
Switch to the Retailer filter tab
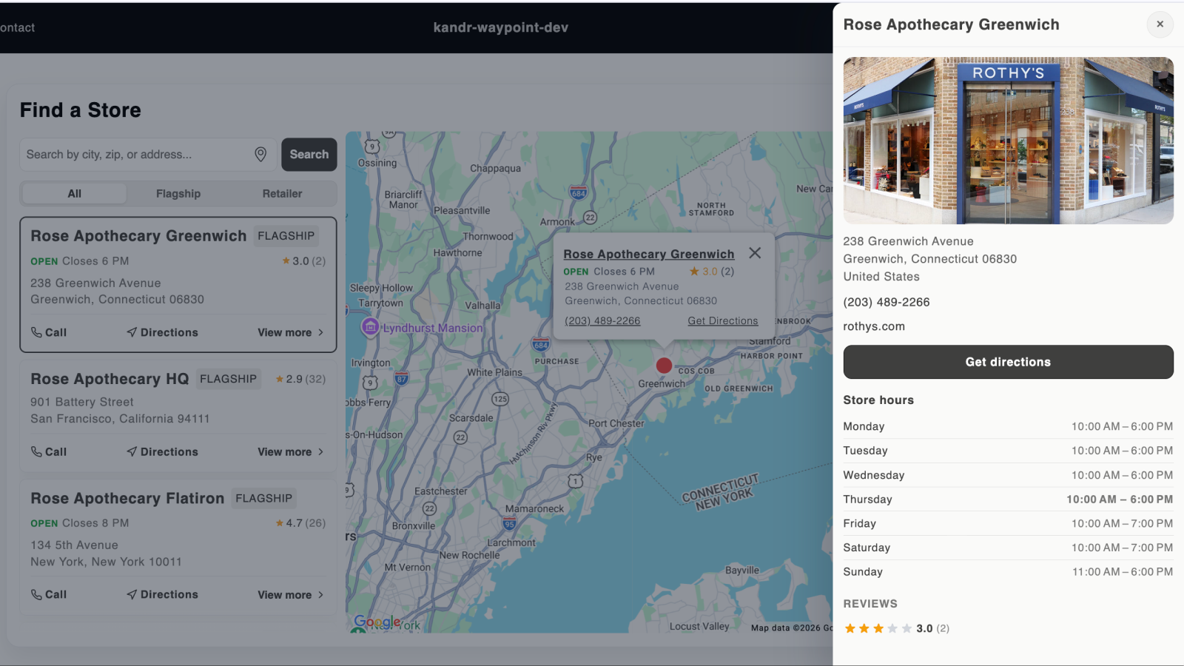(x=282, y=194)
